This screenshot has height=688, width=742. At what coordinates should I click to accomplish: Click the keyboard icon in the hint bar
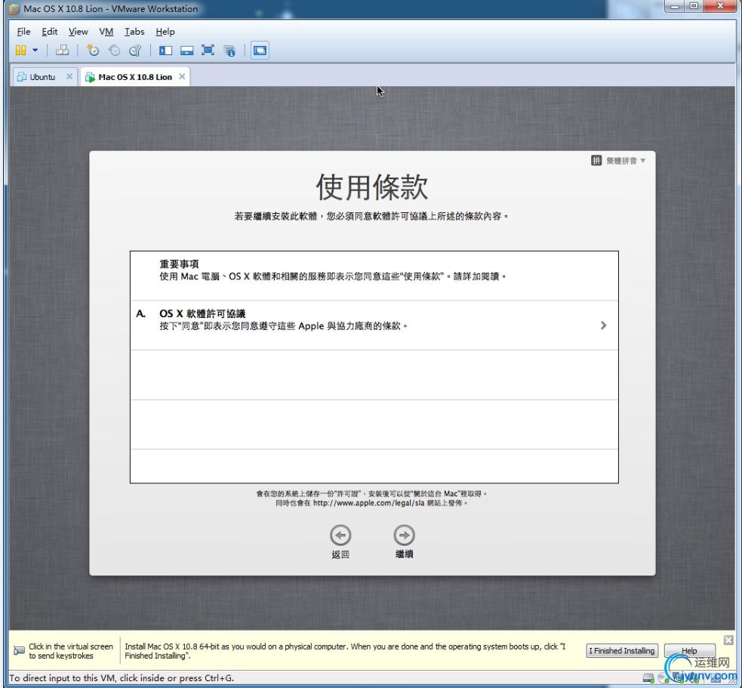19,650
